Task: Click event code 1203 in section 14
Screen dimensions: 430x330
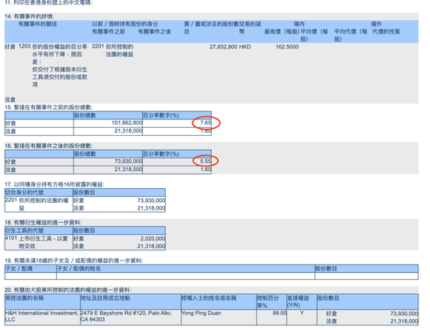Action: [24, 47]
